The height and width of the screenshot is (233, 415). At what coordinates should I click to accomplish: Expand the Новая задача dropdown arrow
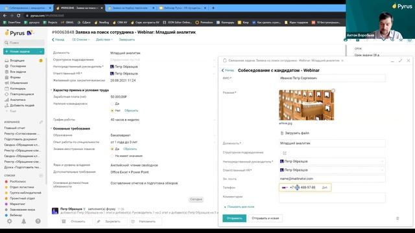click(41, 52)
